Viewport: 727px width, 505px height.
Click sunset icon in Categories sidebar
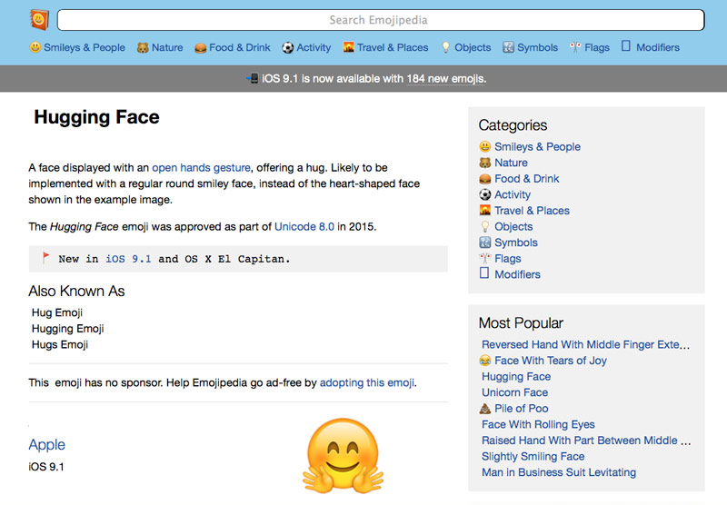(x=485, y=211)
